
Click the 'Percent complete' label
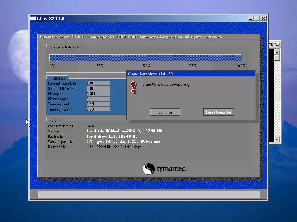62,83
